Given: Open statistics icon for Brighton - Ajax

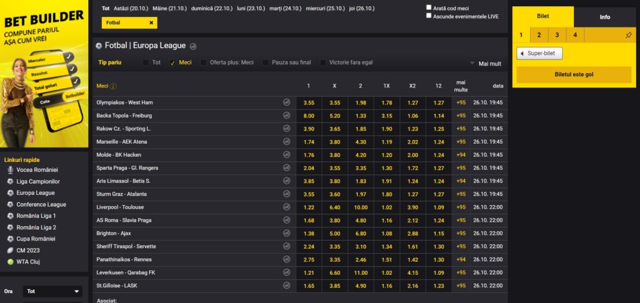Looking at the screenshot, I should tap(286, 234).
